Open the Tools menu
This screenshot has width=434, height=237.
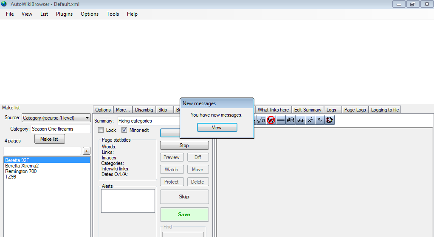click(113, 14)
